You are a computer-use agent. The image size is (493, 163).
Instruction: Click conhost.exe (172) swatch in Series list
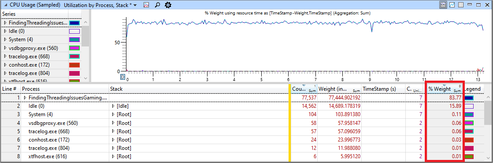74,65
